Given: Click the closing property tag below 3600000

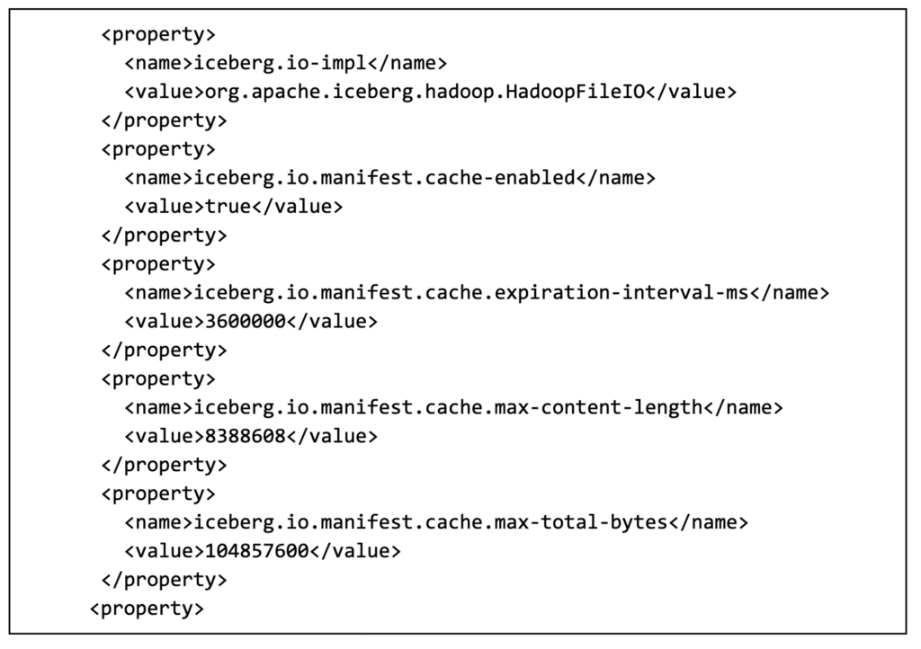Looking at the screenshot, I should tap(164, 351).
